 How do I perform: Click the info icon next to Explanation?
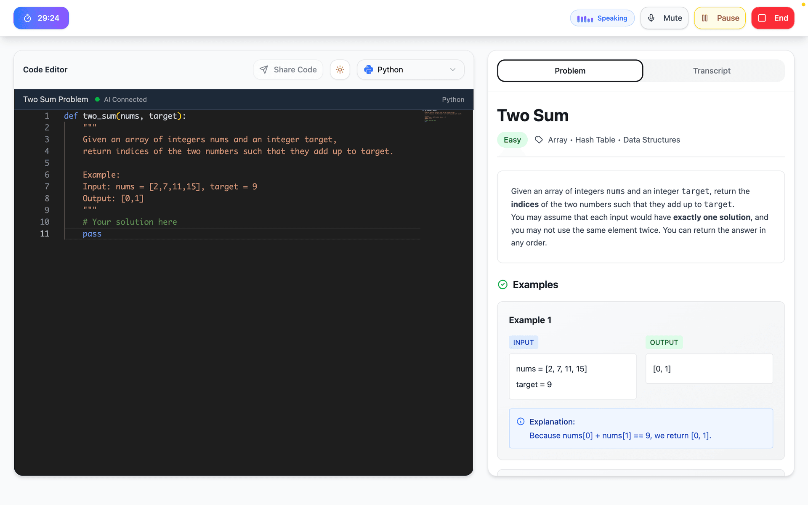point(521,421)
